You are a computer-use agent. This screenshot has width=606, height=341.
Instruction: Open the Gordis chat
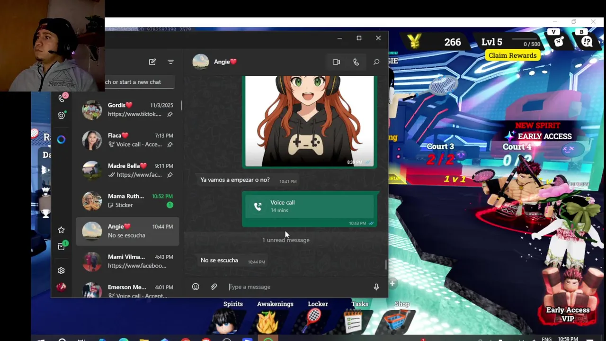coord(127,109)
